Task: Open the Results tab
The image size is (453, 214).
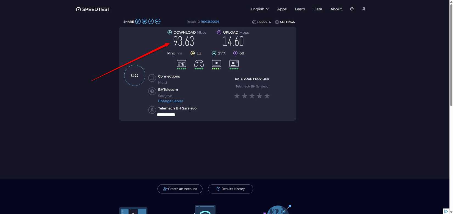Action: tap(261, 22)
